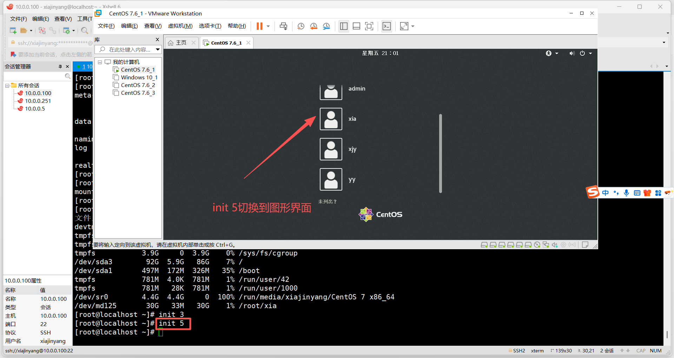Open the accessibility menu in CentOS top bar
This screenshot has width=674, height=358.
tap(551, 53)
